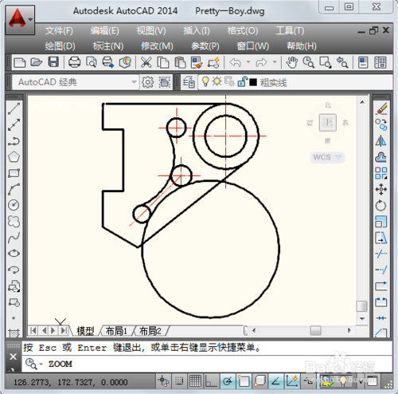The width and height of the screenshot is (398, 394).
Task: Click the layer color black swatch
Action: click(253, 82)
